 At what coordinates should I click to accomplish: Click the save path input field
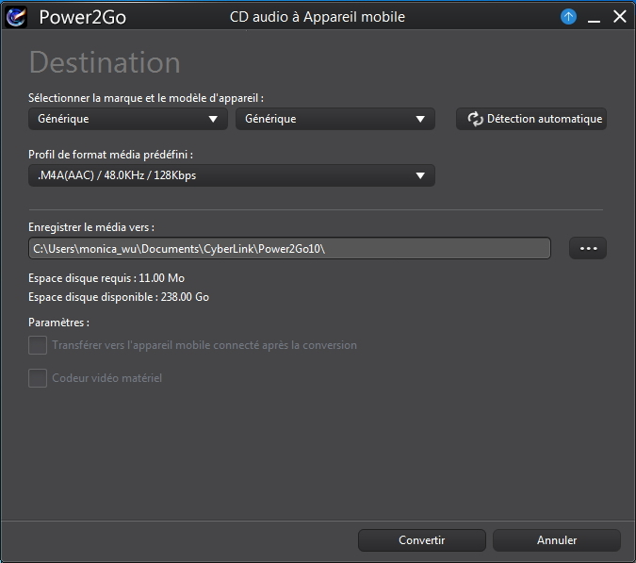click(x=289, y=248)
